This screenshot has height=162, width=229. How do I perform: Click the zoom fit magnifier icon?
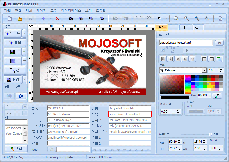(x=176, y=18)
